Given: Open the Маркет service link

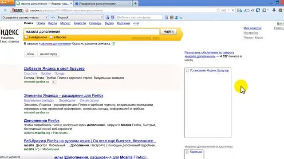Looking at the screenshot, I should (65, 23).
